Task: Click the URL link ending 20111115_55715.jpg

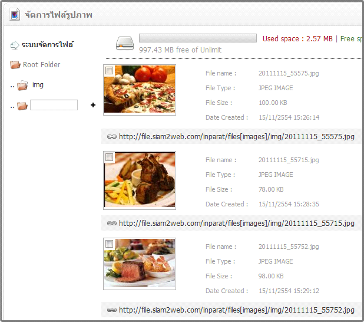Action: [x=237, y=223]
